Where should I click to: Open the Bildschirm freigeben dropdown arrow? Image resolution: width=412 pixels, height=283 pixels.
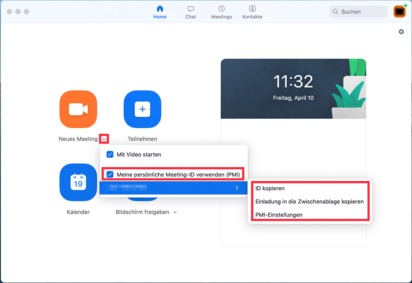pos(175,212)
